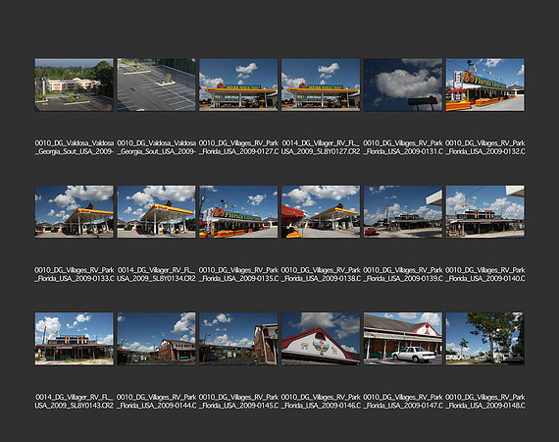Open the red-trimmed gable mural thumbnail 0146
Viewport: 559px width, 442px height.
321,339
